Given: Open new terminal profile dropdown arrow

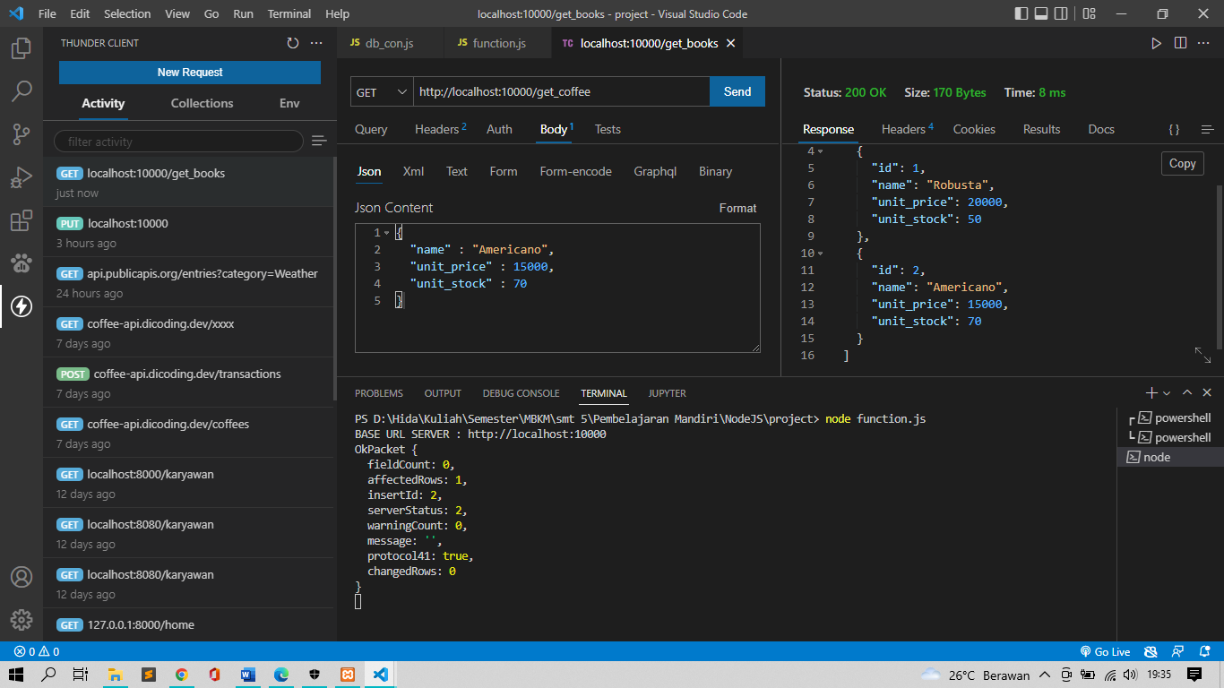Looking at the screenshot, I should click(1167, 393).
